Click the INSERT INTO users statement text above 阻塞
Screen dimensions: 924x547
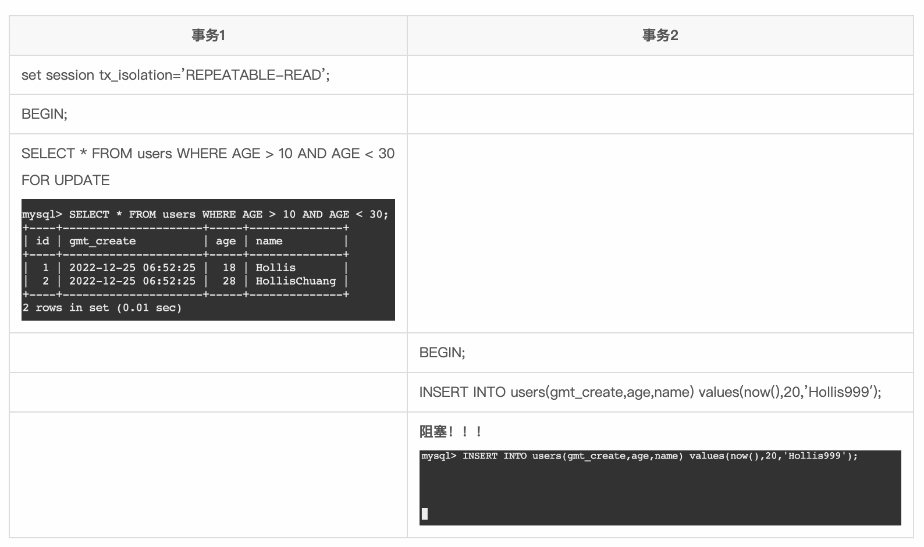(x=650, y=392)
